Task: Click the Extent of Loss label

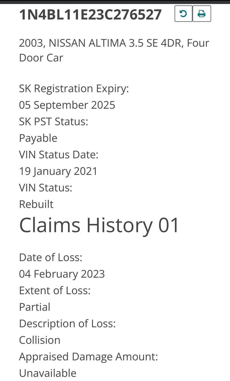Action: pos(55,290)
